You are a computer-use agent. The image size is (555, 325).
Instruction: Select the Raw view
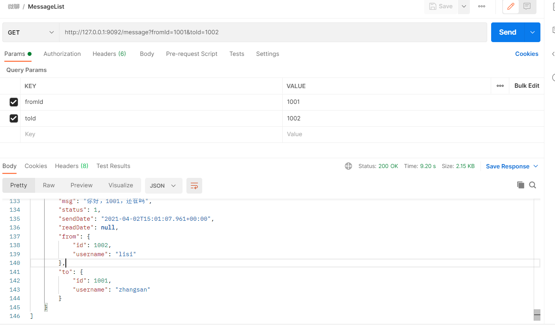49,185
